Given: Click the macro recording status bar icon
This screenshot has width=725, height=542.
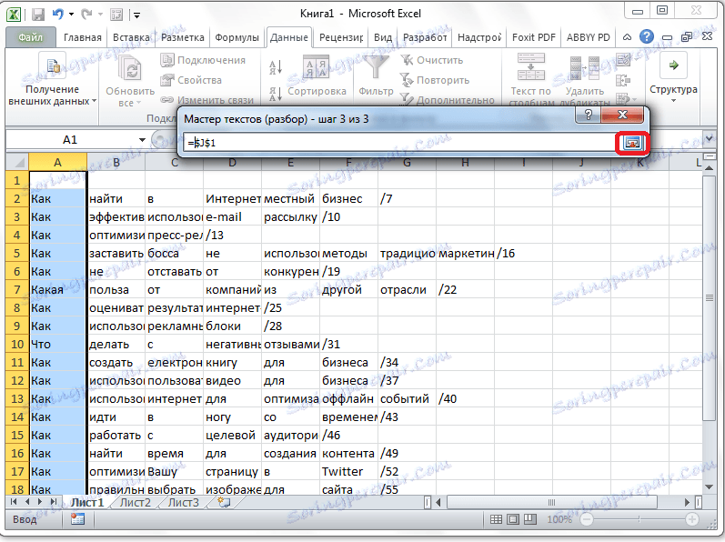Looking at the screenshot, I should (77, 519).
